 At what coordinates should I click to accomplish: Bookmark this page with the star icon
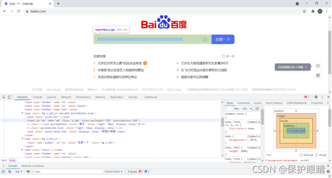click(304, 12)
